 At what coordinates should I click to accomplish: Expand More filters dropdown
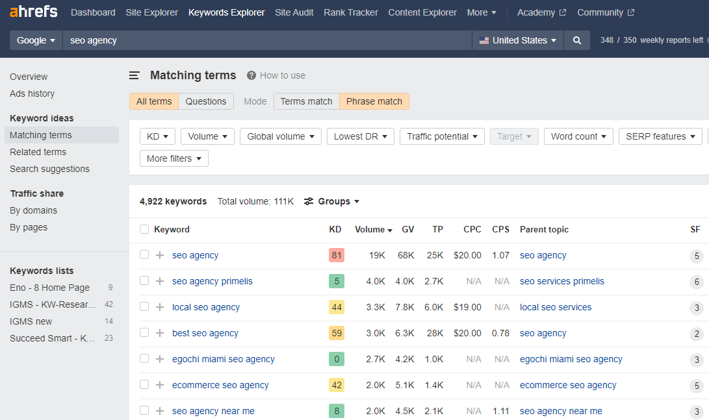pyautogui.click(x=174, y=158)
